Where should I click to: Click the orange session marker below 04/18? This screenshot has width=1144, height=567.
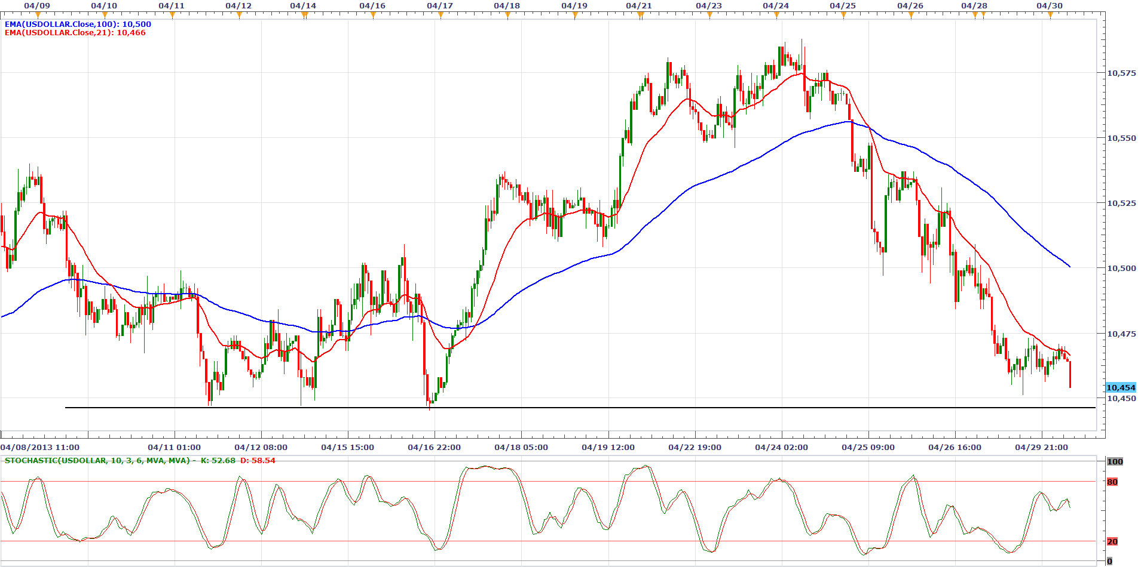coord(507,16)
